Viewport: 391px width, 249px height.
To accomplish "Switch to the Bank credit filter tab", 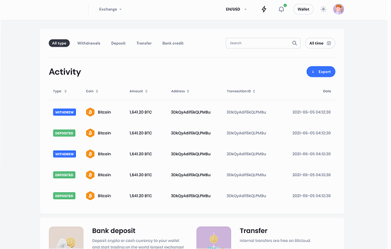I will 173,43.
